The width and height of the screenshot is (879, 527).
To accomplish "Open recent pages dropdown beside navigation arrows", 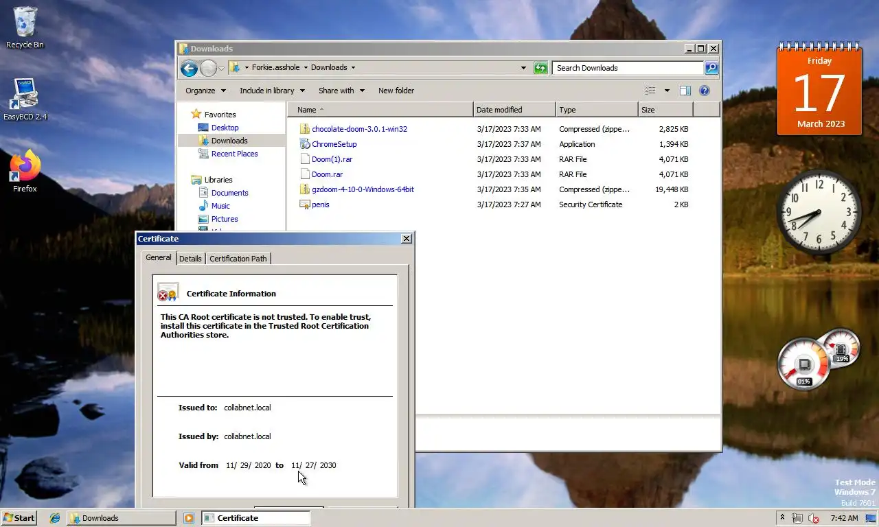I will [221, 69].
